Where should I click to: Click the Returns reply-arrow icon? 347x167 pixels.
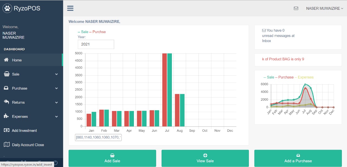point(7,102)
